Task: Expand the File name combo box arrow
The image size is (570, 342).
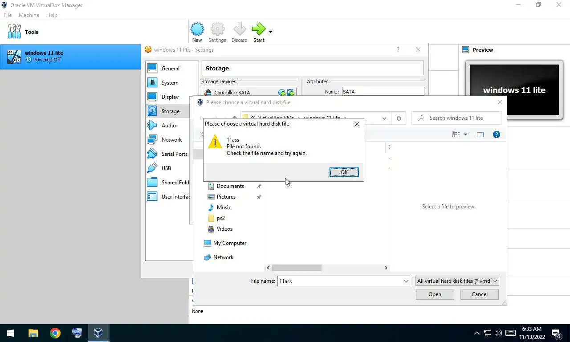Action: (406, 281)
